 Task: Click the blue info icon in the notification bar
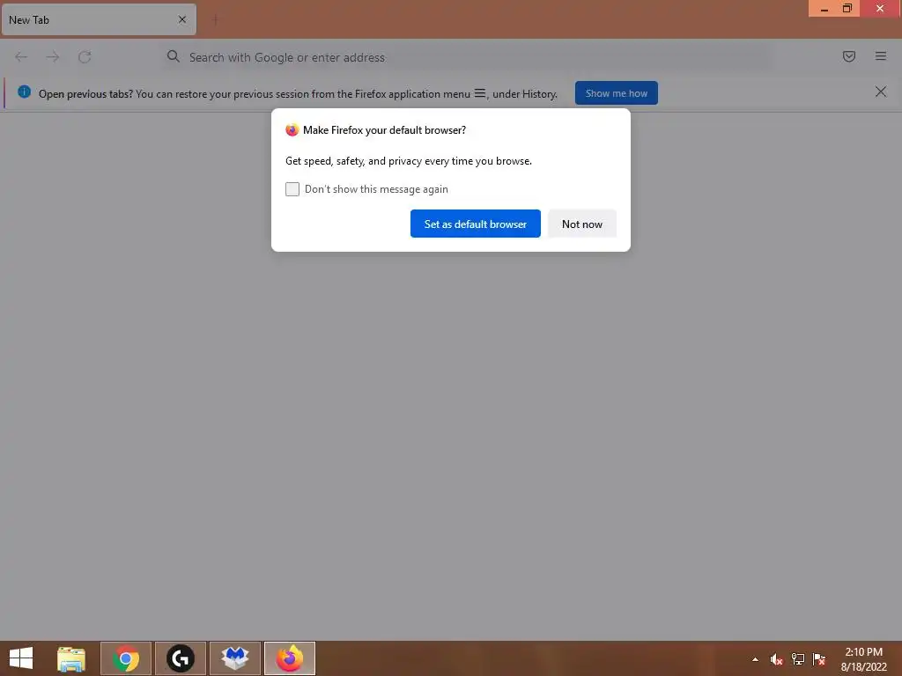pos(24,92)
